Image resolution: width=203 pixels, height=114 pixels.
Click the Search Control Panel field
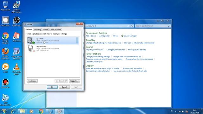click(x=153, y=26)
